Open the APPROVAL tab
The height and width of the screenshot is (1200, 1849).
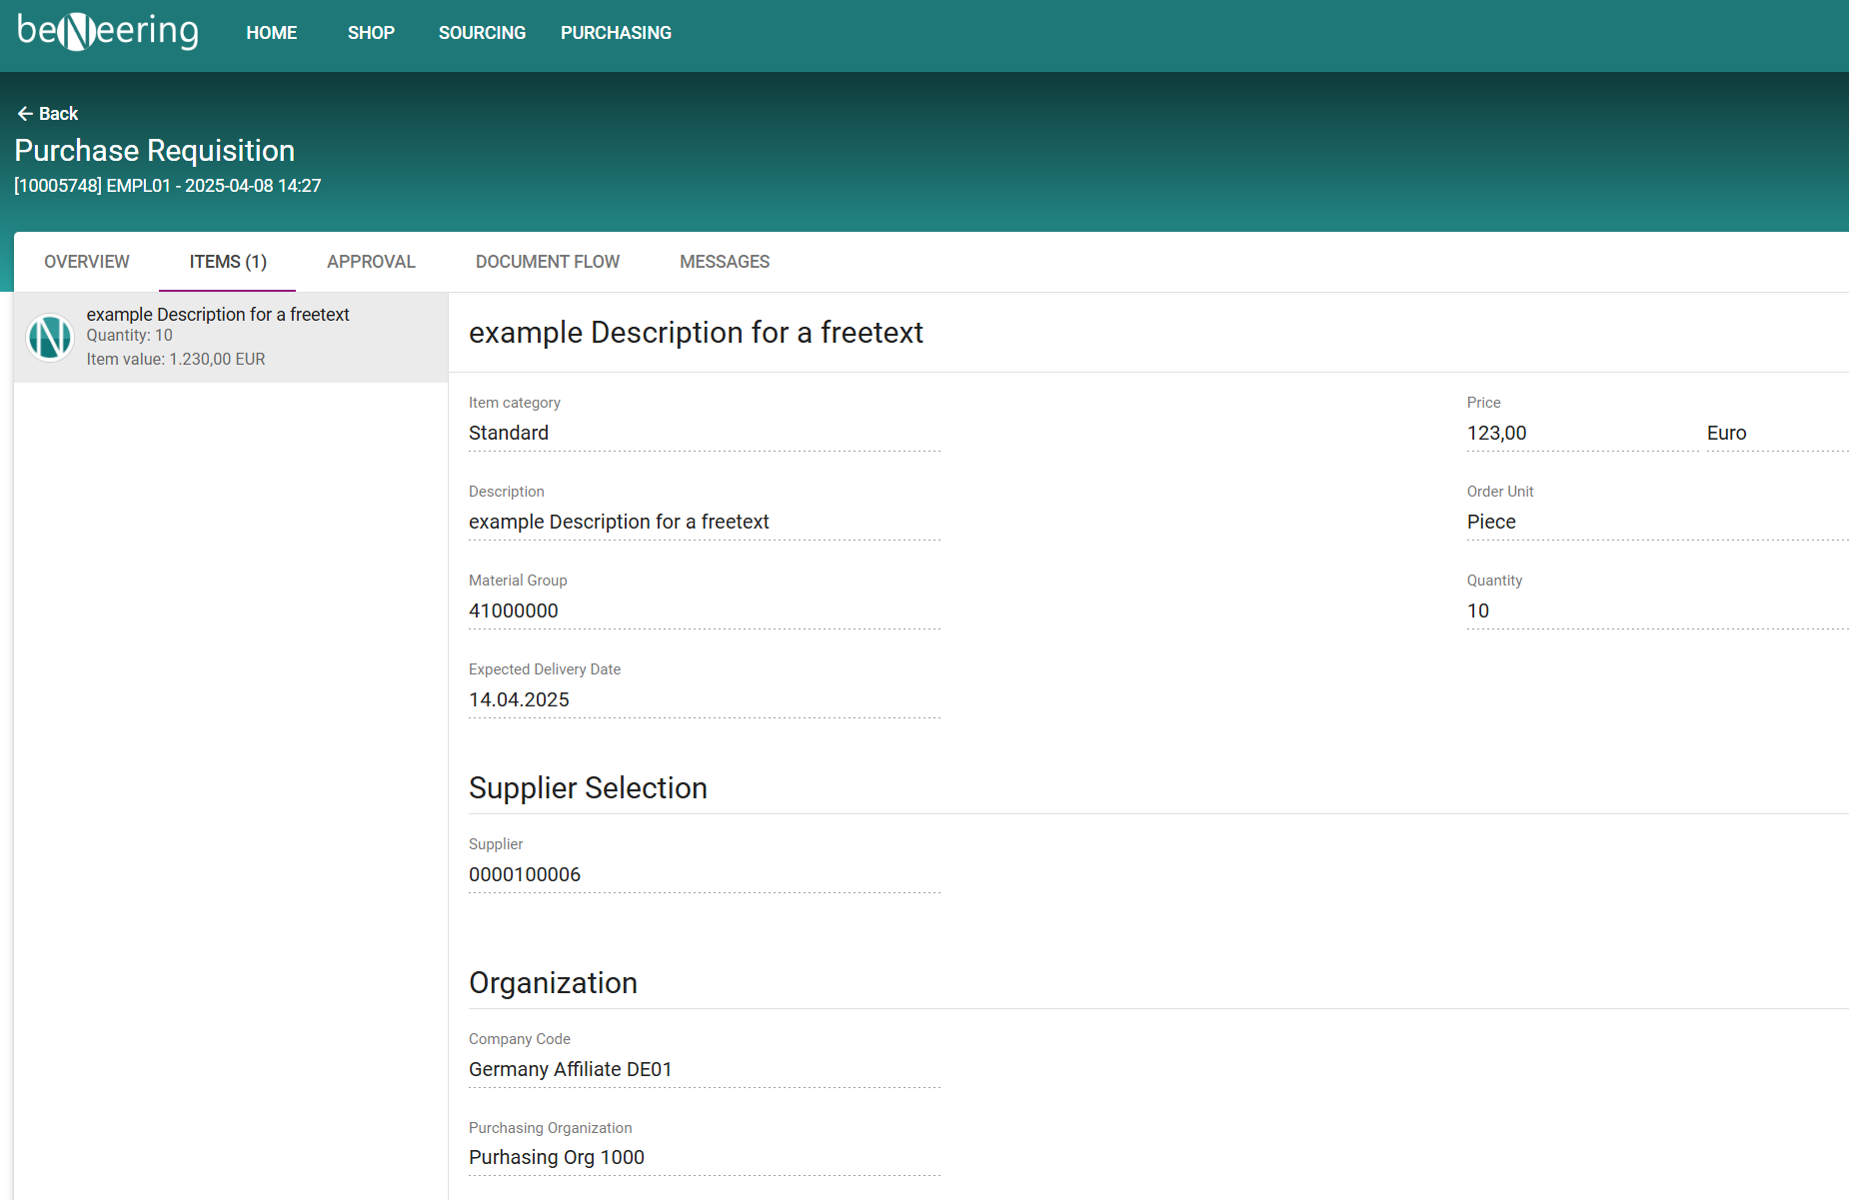click(371, 262)
